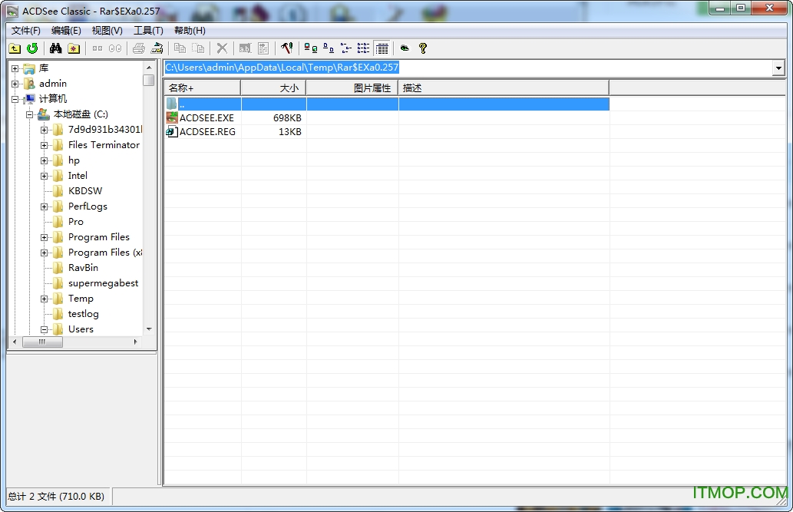Viewport: 793px width, 512px height.
Task: Select the testlog folder in tree
Action: click(x=84, y=314)
